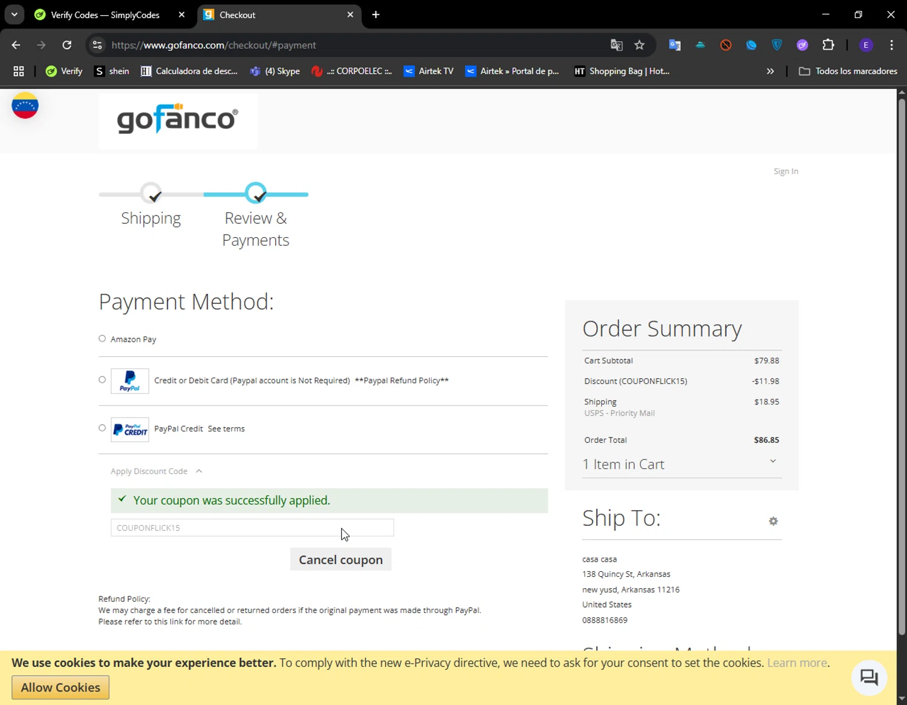Open Calculadora de desc... bookmark
The image size is (907, 705).
[x=189, y=71]
